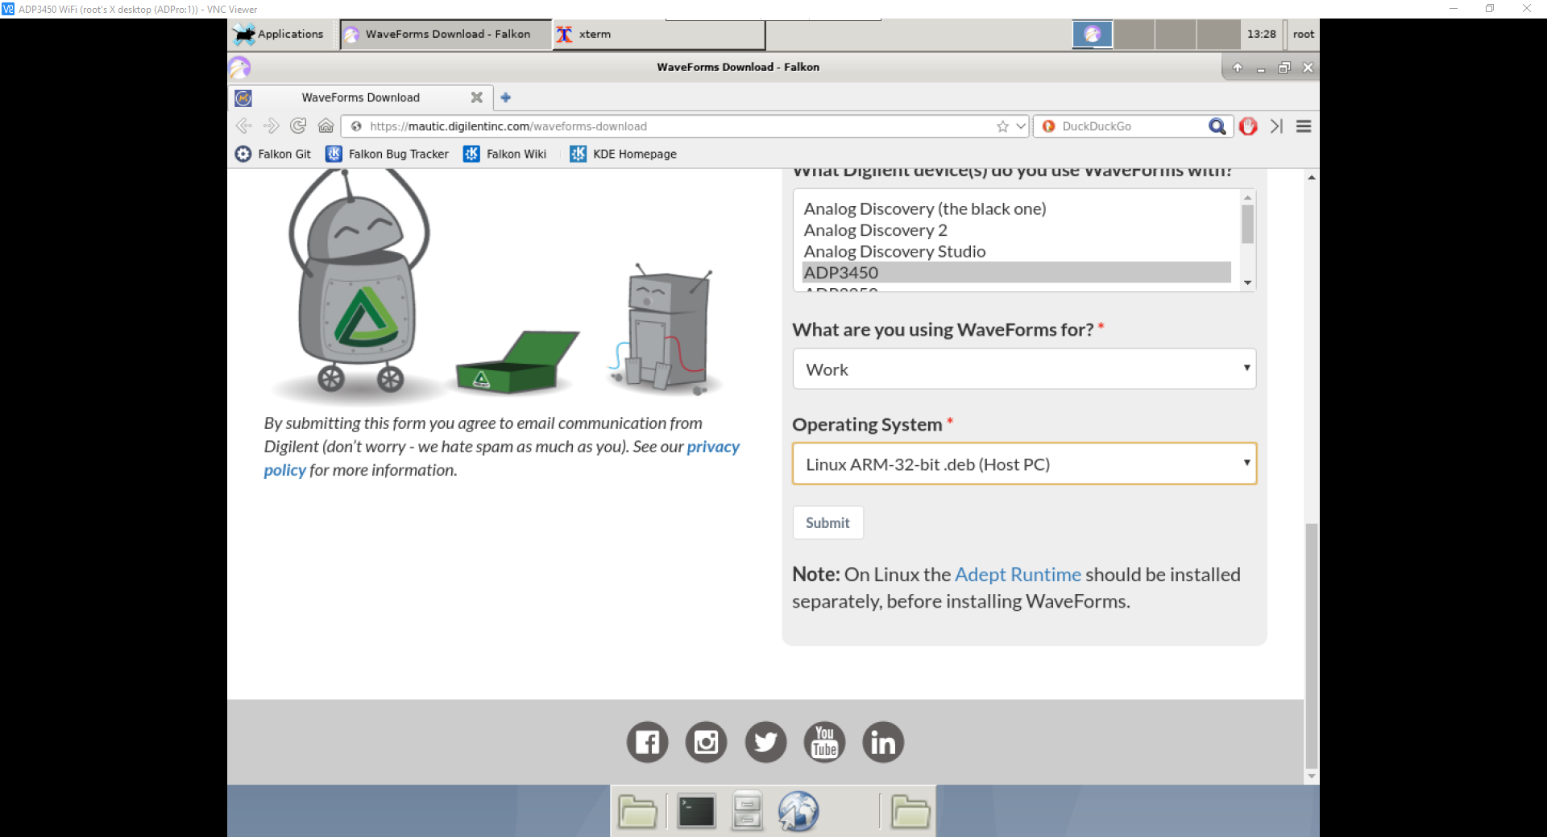Screen dimensions: 1547x837
Task: Select Analog Discovery Studio in list
Action: click(x=1016, y=251)
